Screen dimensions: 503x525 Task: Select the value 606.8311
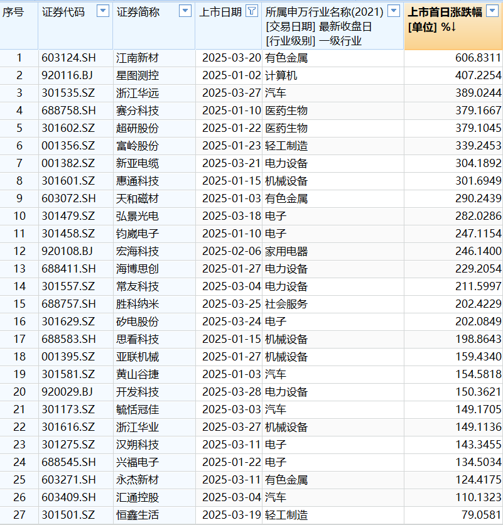pyautogui.click(x=478, y=58)
